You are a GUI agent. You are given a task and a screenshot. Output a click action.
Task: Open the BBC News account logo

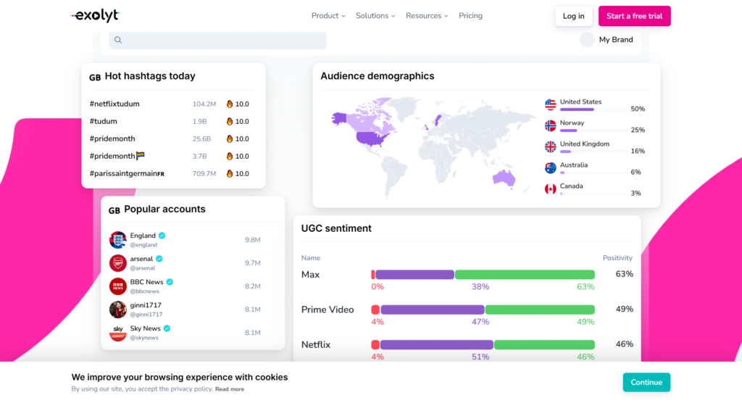[117, 286]
